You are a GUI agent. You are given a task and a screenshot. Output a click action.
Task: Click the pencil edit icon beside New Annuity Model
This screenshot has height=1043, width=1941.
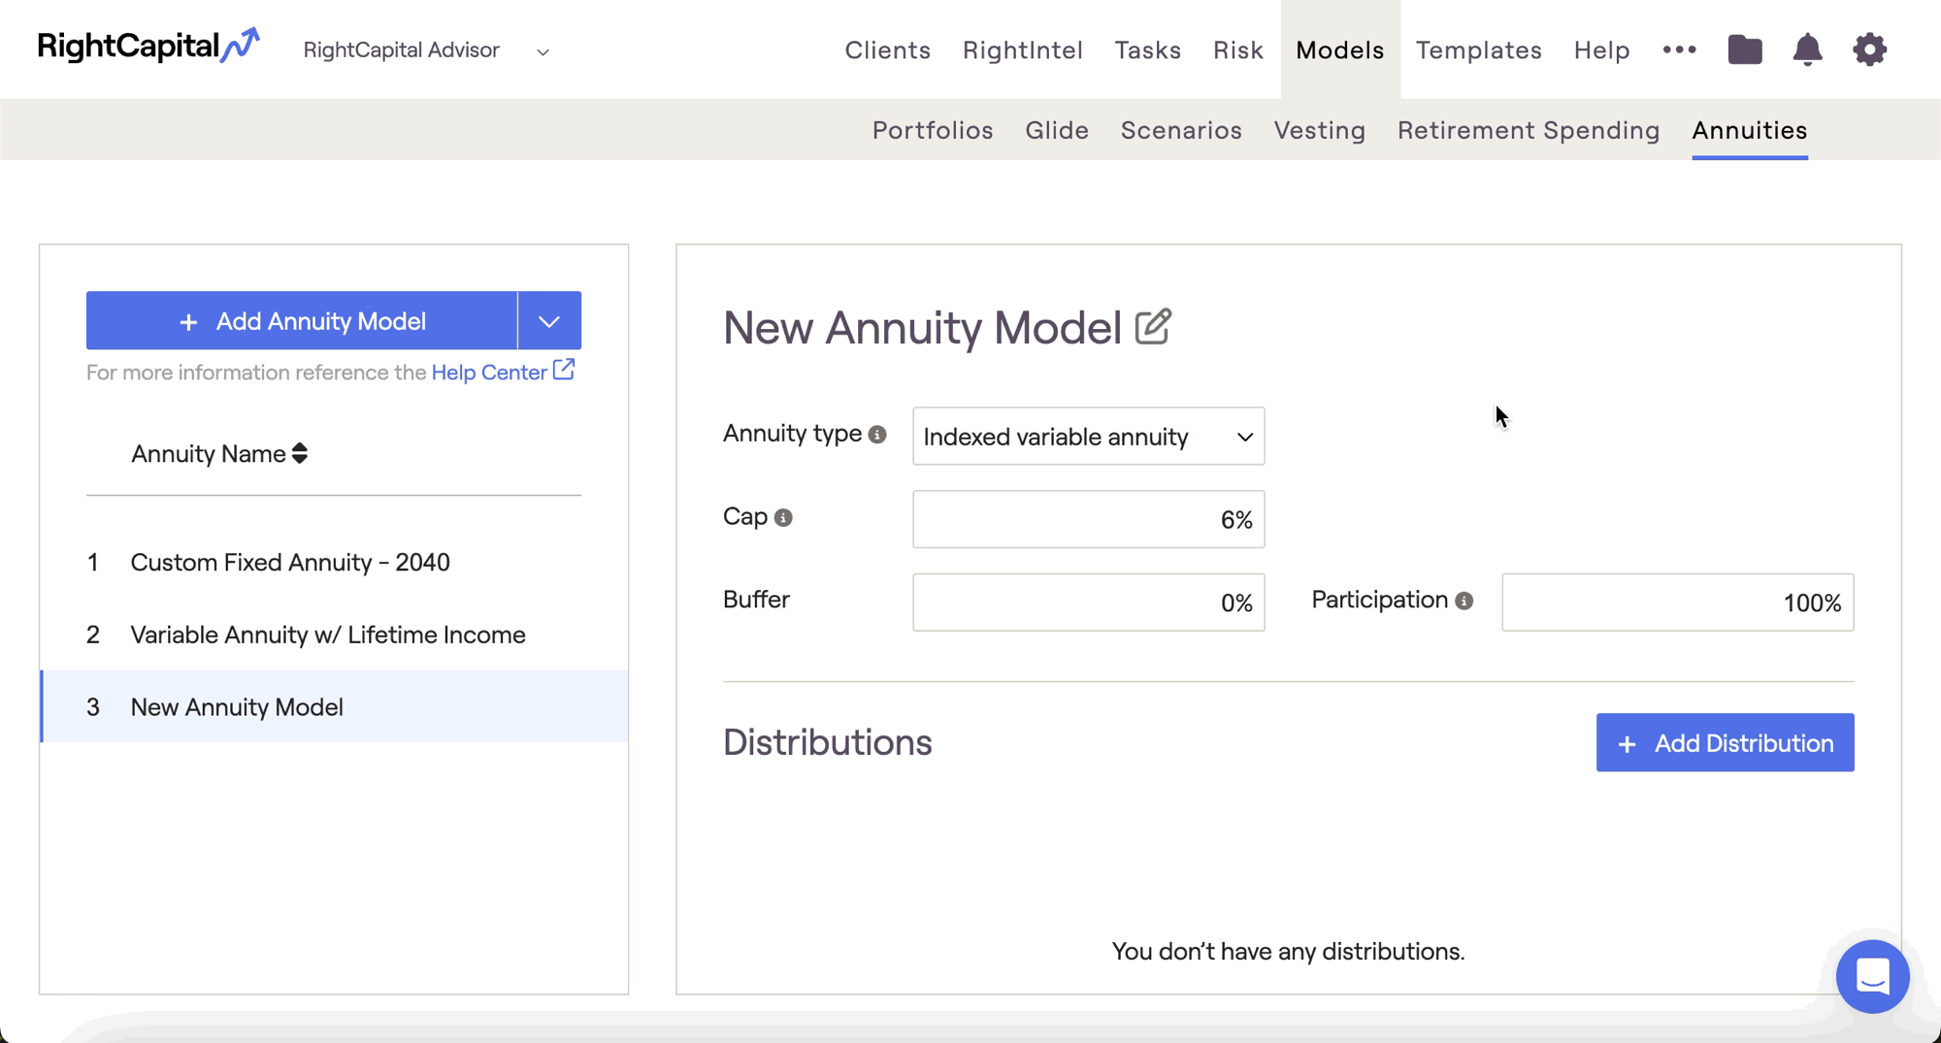pyautogui.click(x=1153, y=327)
